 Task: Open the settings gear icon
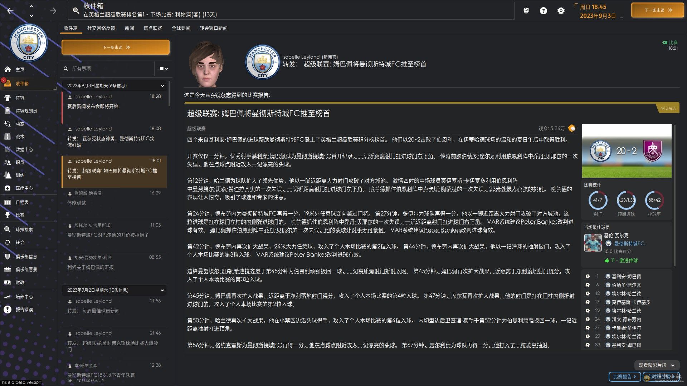pos(561,11)
